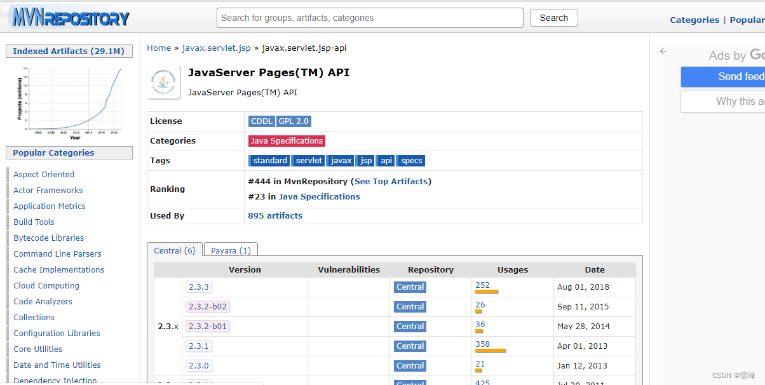Open the Categories top navigation link

tap(694, 20)
